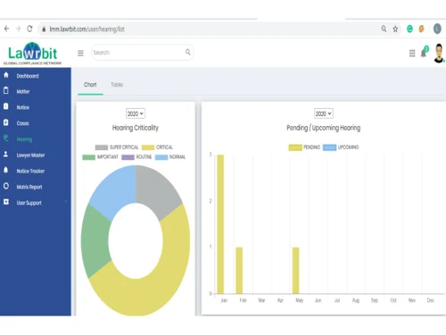Screen dimensions: 446x335
Task: Open Matter in the sidebar
Action: tap(23, 92)
